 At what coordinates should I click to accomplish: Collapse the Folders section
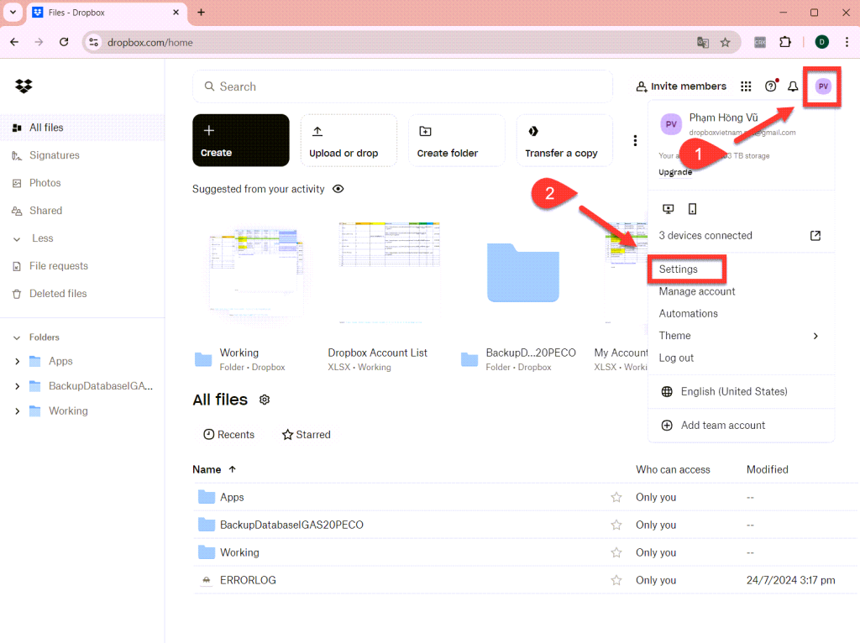(17, 337)
